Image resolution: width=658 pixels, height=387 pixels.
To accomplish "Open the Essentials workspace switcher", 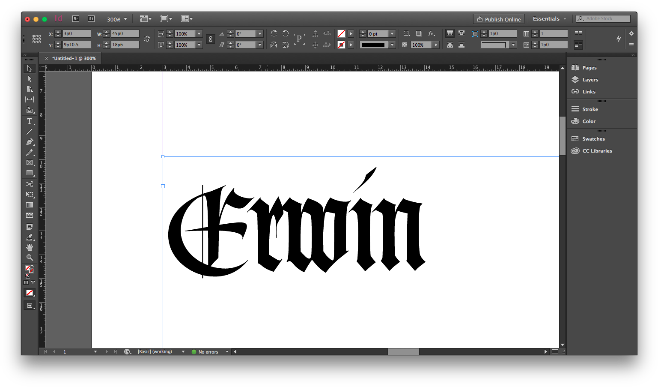I will point(549,19).
